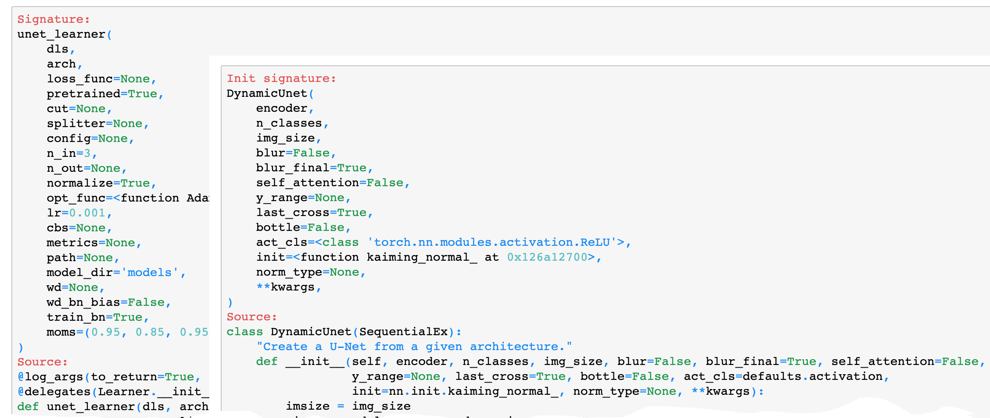The image size is (990, 418).
Task: Select the 'loss_func=None,' line
Action: 101,79
